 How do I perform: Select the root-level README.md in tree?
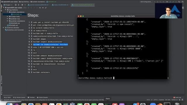tap(12, 25)
